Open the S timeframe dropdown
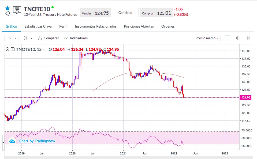This screenshot has width=257, height=159. click(x=11, y=38)
